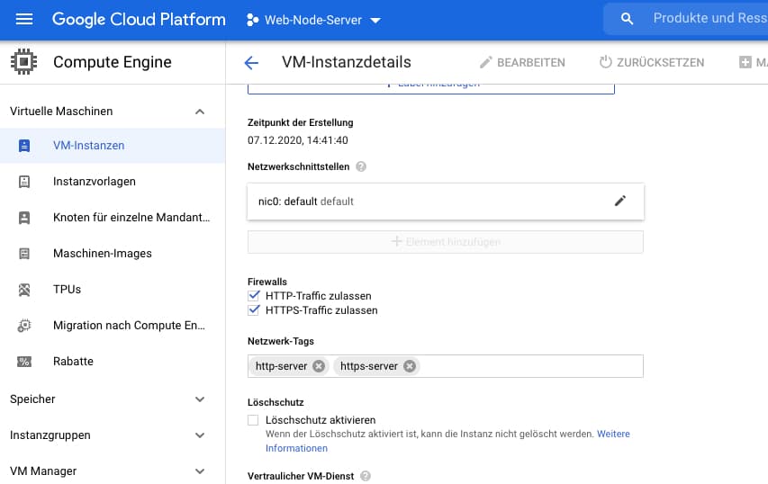
Task: Select Instanzvorlagen in the sidebar
Action: [x=95, y=181]
